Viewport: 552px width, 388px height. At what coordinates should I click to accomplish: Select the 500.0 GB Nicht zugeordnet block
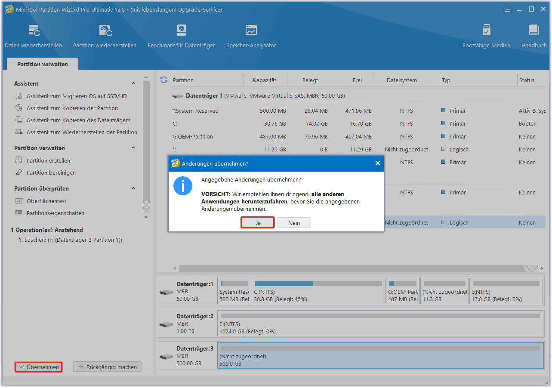[x=380, y=356]
